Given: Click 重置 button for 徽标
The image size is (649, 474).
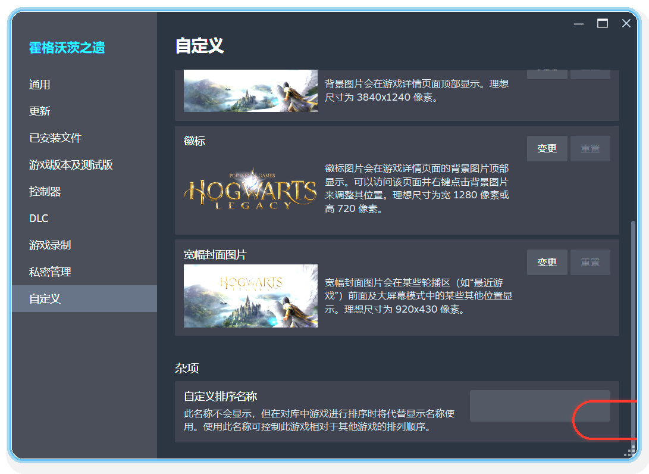Looking at the screenshot, I should 590,148.
